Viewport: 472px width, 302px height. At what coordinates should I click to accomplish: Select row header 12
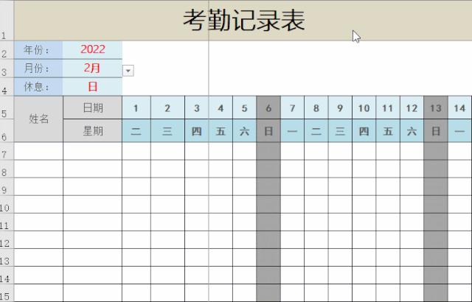click(7, 240)
